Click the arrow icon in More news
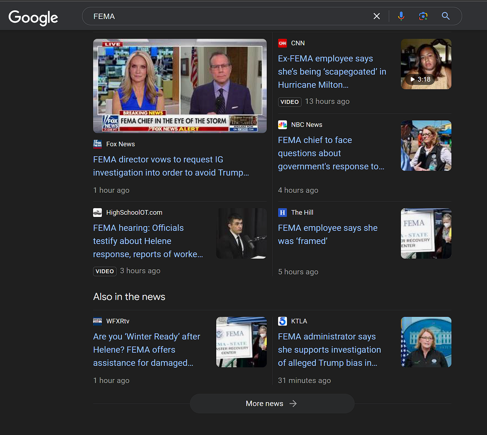 tap(293, 404)
